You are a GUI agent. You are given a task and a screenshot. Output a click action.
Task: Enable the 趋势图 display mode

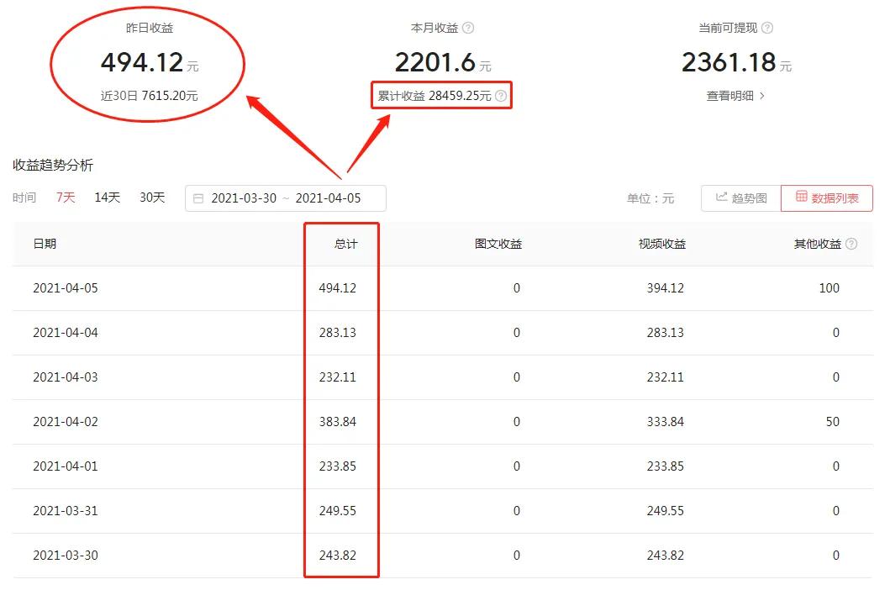(740, 198)
